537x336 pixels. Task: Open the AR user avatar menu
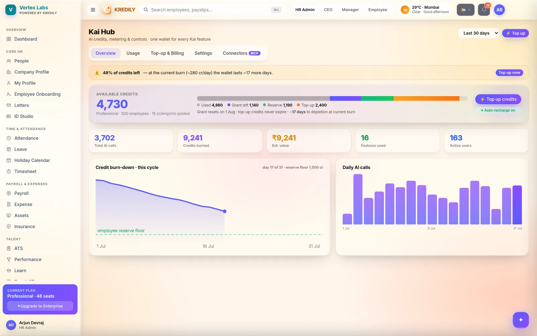coord(499,10)
